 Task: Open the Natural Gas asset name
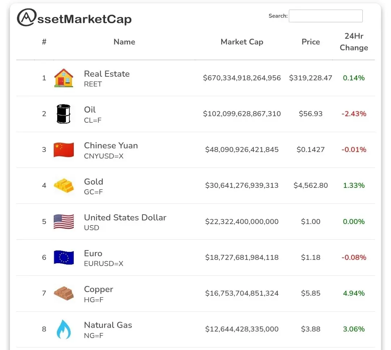[108, 325]
